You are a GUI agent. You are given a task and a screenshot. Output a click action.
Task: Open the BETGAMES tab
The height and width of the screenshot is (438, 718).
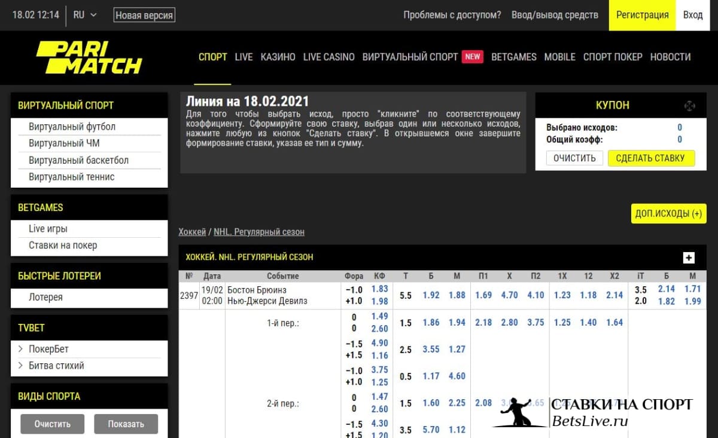[x=514, y=57]
